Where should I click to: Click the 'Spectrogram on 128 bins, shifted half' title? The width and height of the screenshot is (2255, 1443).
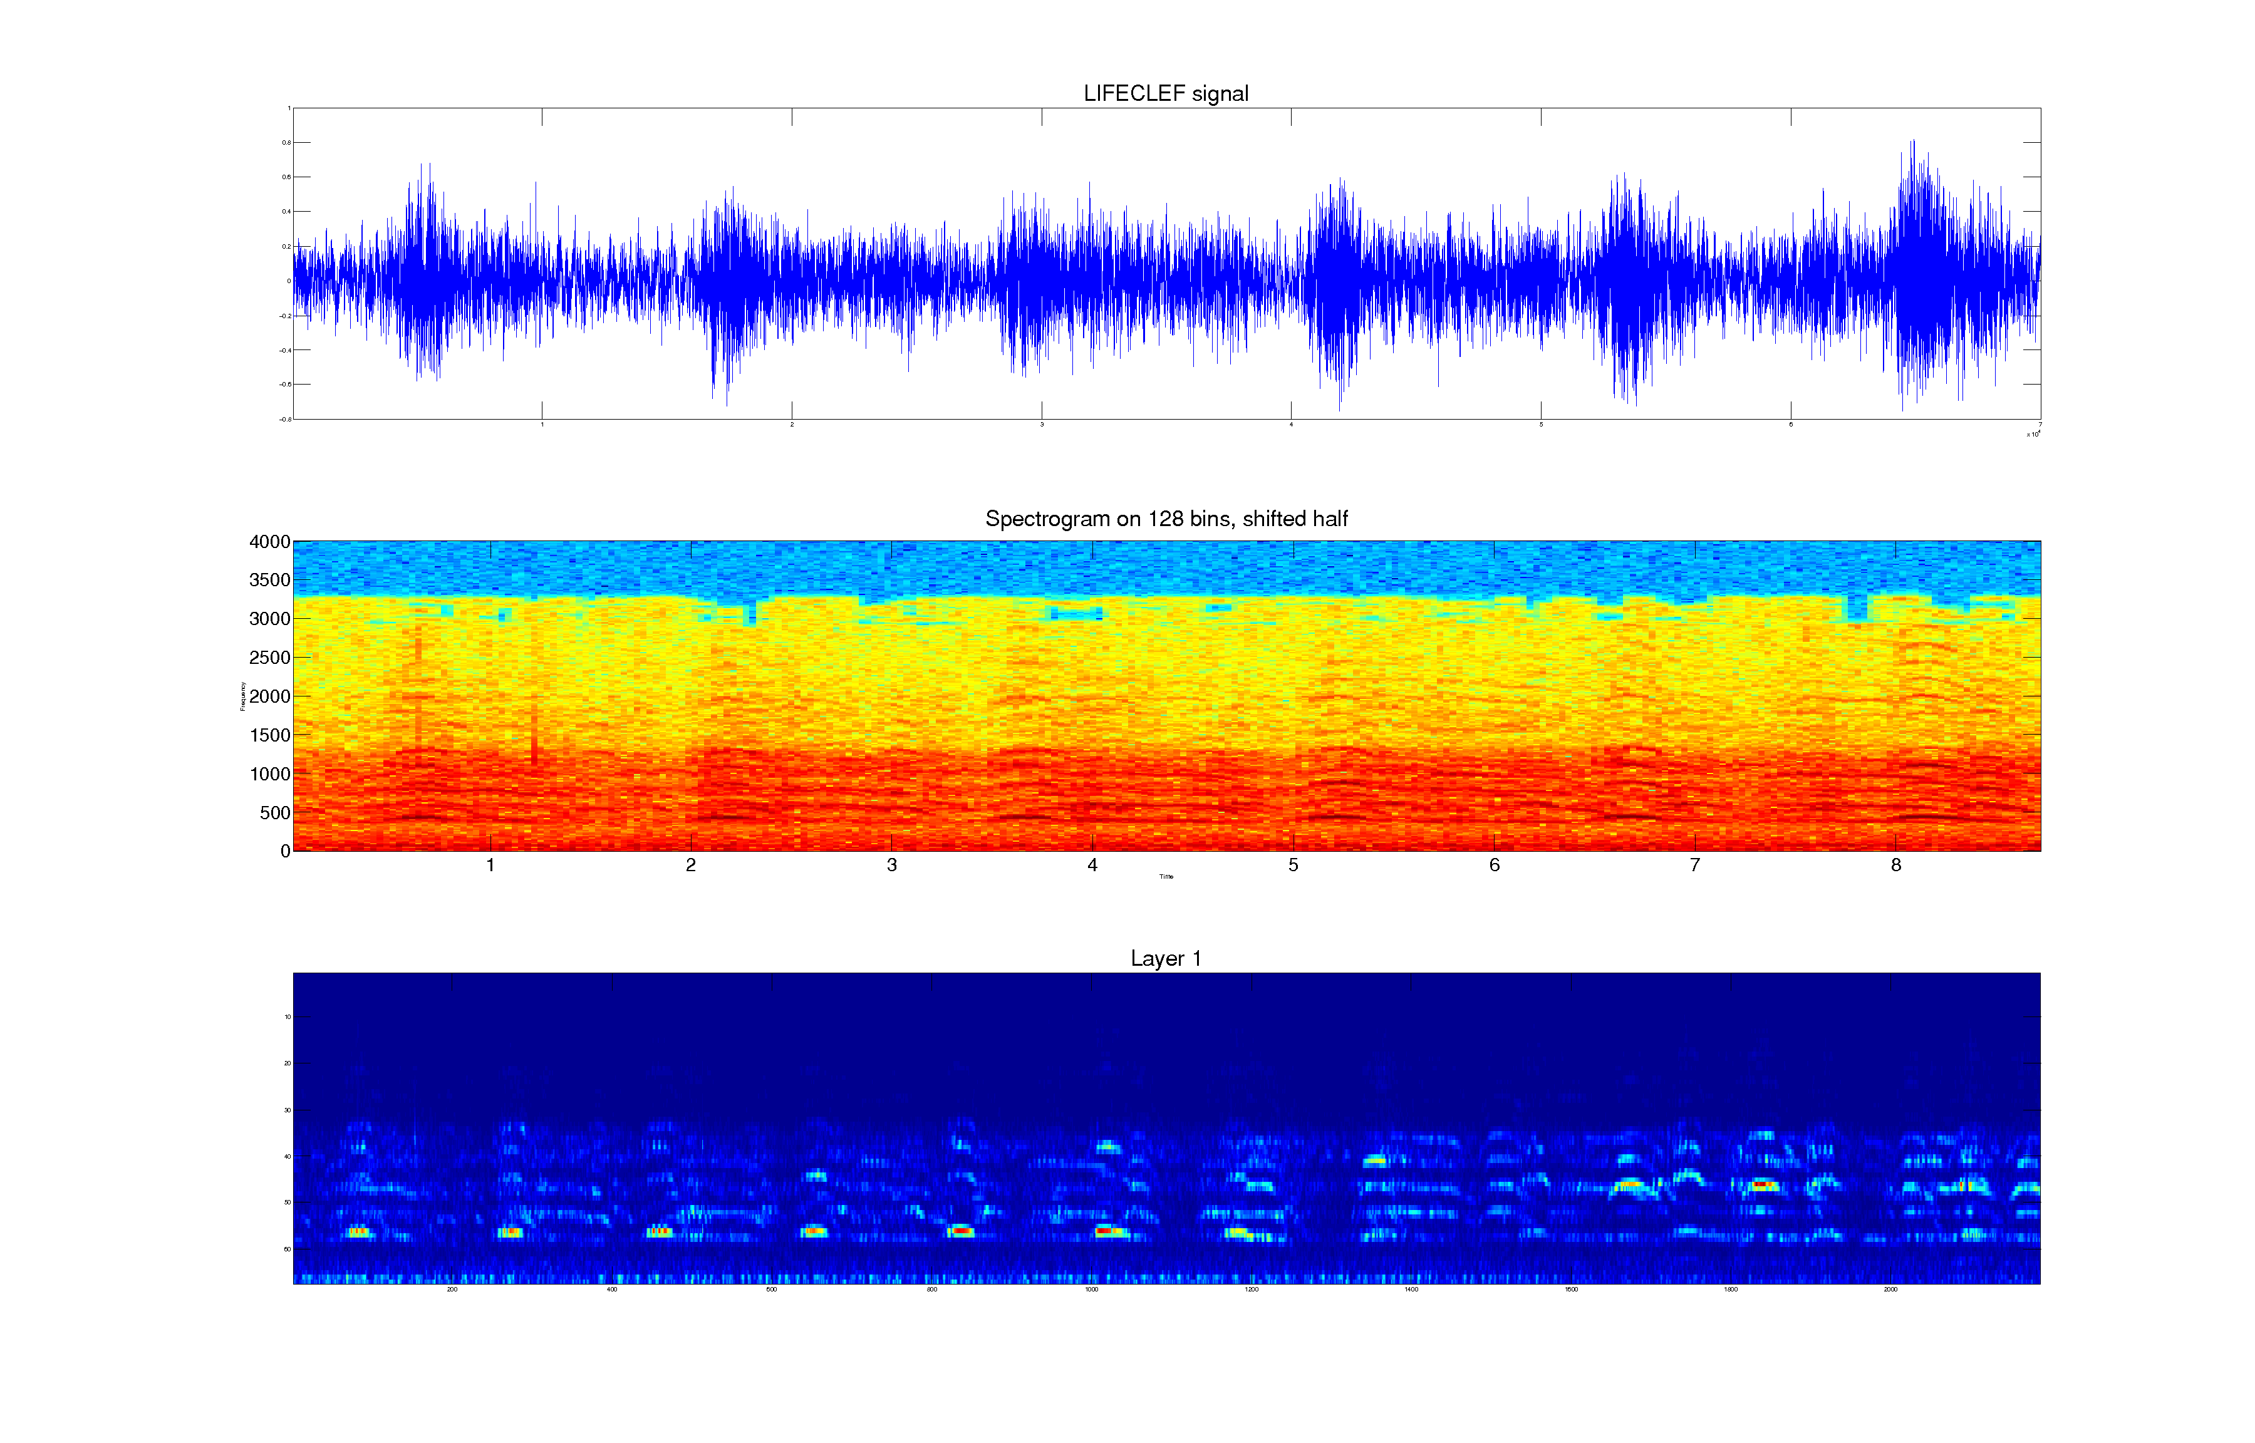[1166, 519]
